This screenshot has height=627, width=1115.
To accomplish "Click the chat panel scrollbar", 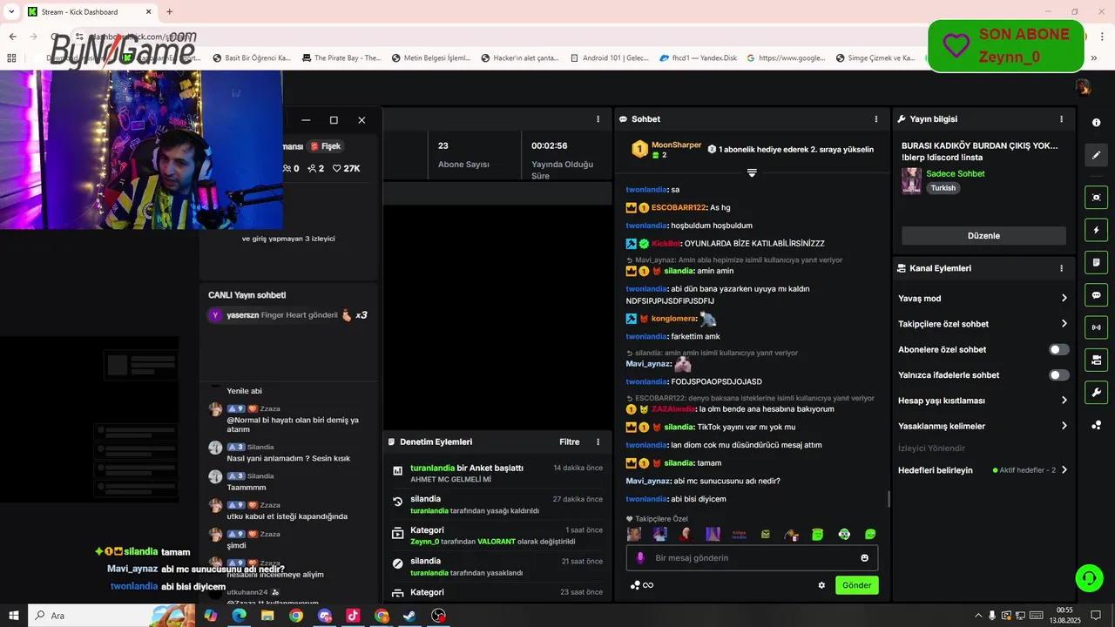I will [x=889, y=499].
